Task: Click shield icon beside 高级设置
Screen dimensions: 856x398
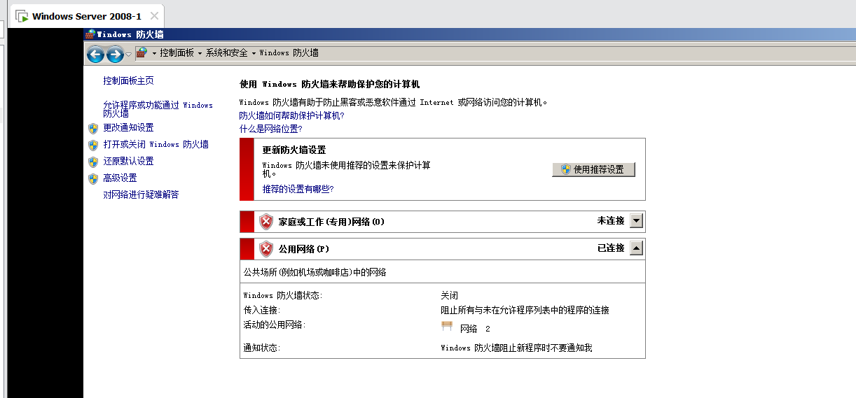Action: coord(93,178)
